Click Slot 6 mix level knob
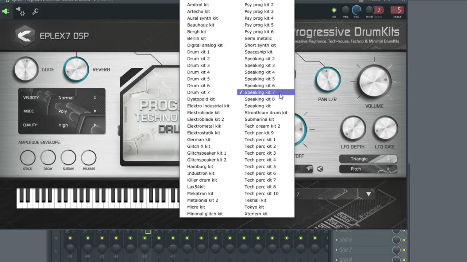The height and width of the screenshot is (262, 467). click(396, 240)
